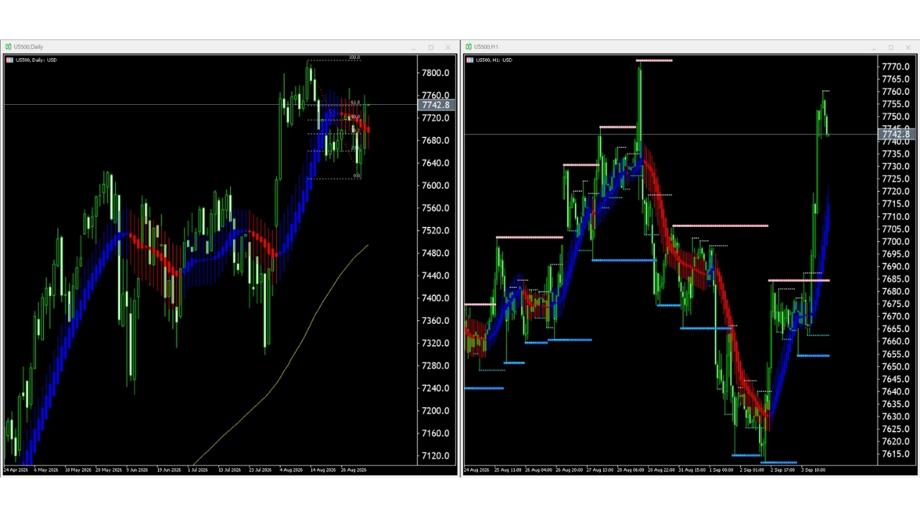Click the chart icon in the US500,H1 title bar
This screenshot has width=920, height=517.
pos(469,47)
